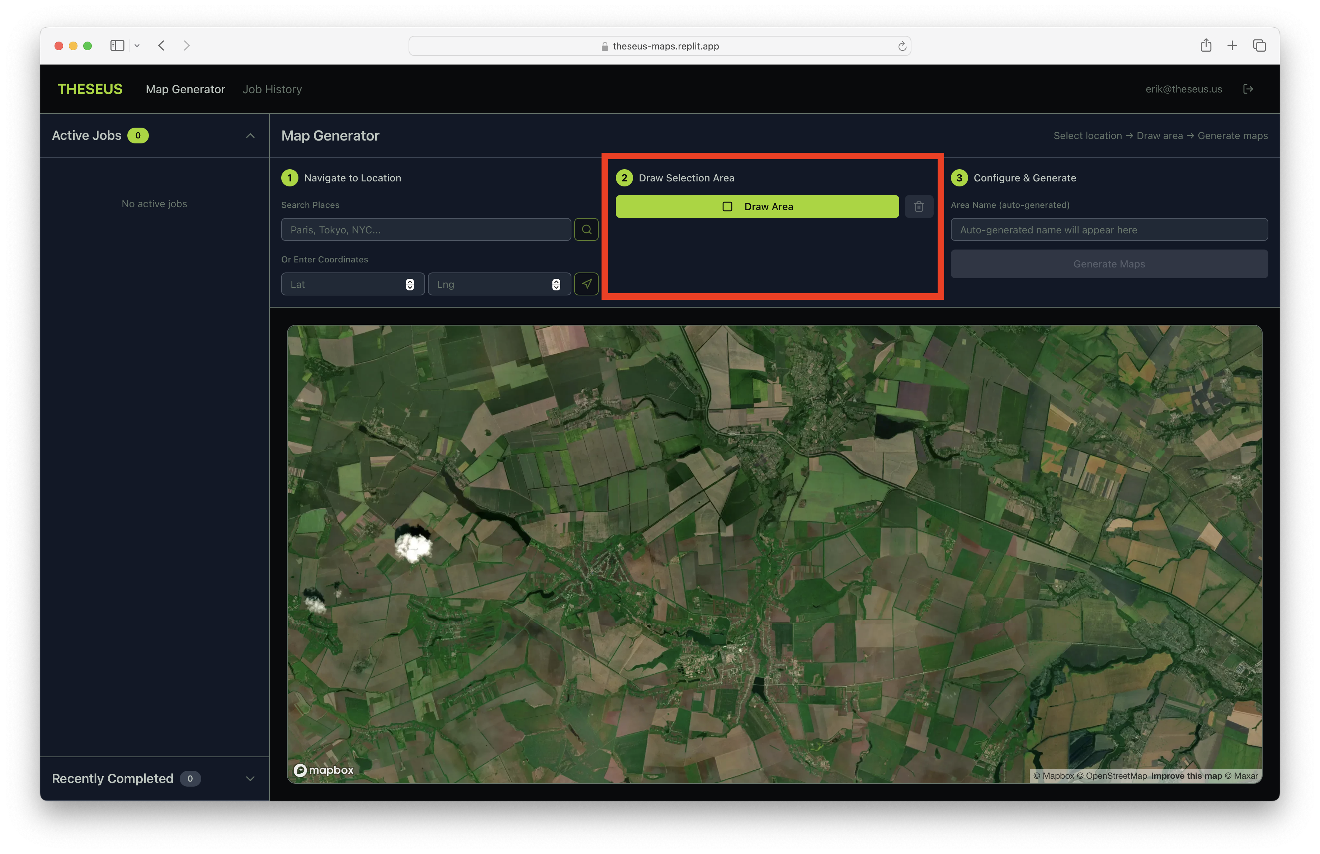This screenshot has height=854, width=1320.
Task: Click the Area Name text field
Action: point(1109,229)
